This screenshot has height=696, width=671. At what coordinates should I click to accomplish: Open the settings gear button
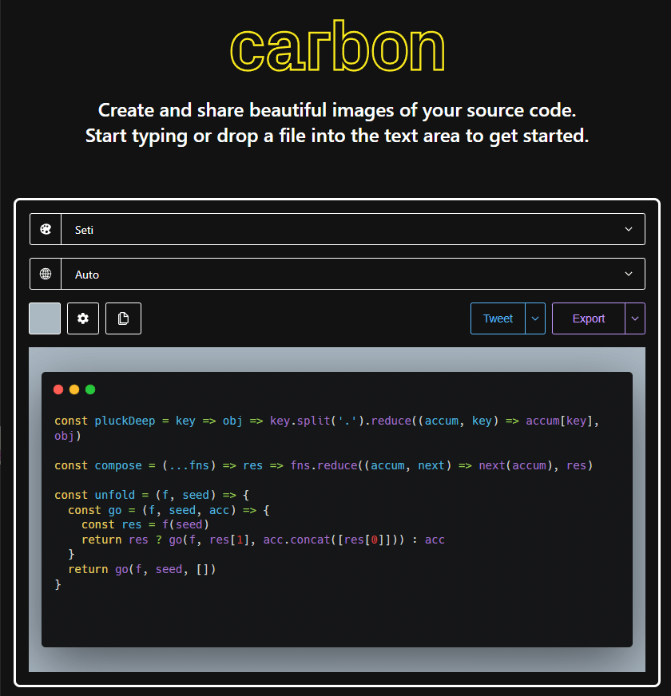82,318
